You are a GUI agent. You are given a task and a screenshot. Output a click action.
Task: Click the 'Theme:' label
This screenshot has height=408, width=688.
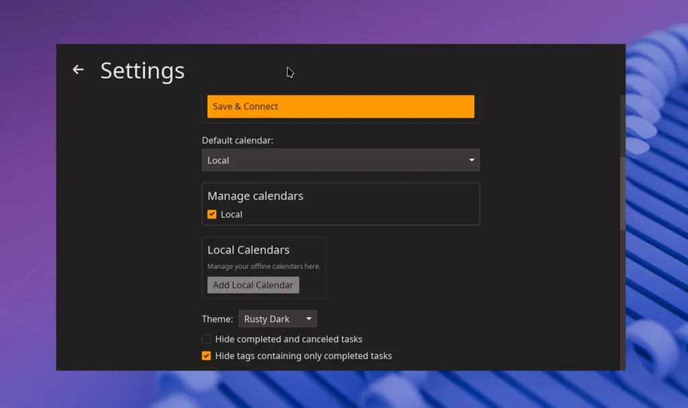pyautogui.click(x=217, y=319)
